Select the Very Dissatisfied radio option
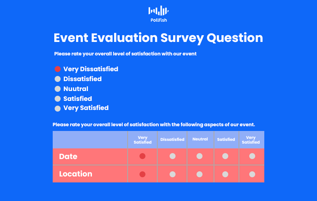This screenshot has width=317, height=201. click(57, 69)
